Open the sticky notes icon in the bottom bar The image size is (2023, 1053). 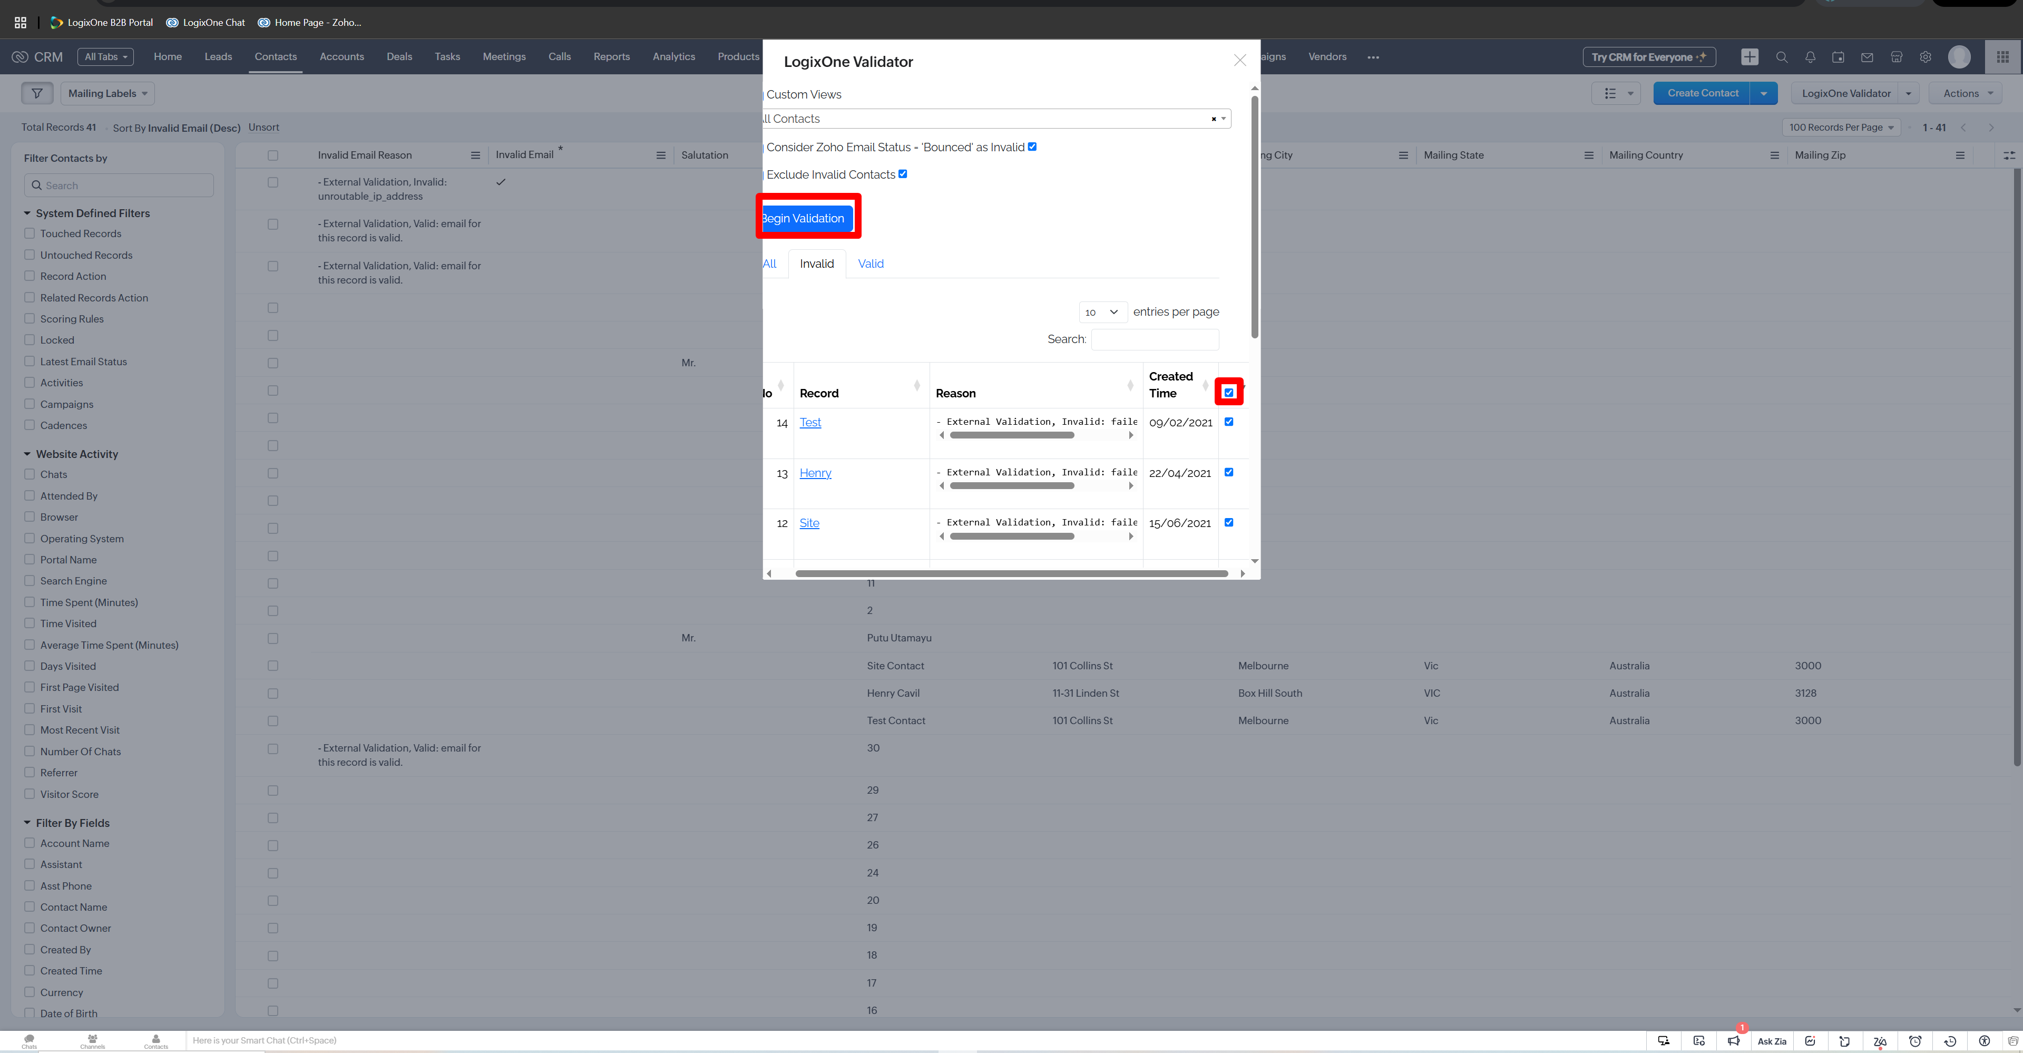click(1844, 1040)
